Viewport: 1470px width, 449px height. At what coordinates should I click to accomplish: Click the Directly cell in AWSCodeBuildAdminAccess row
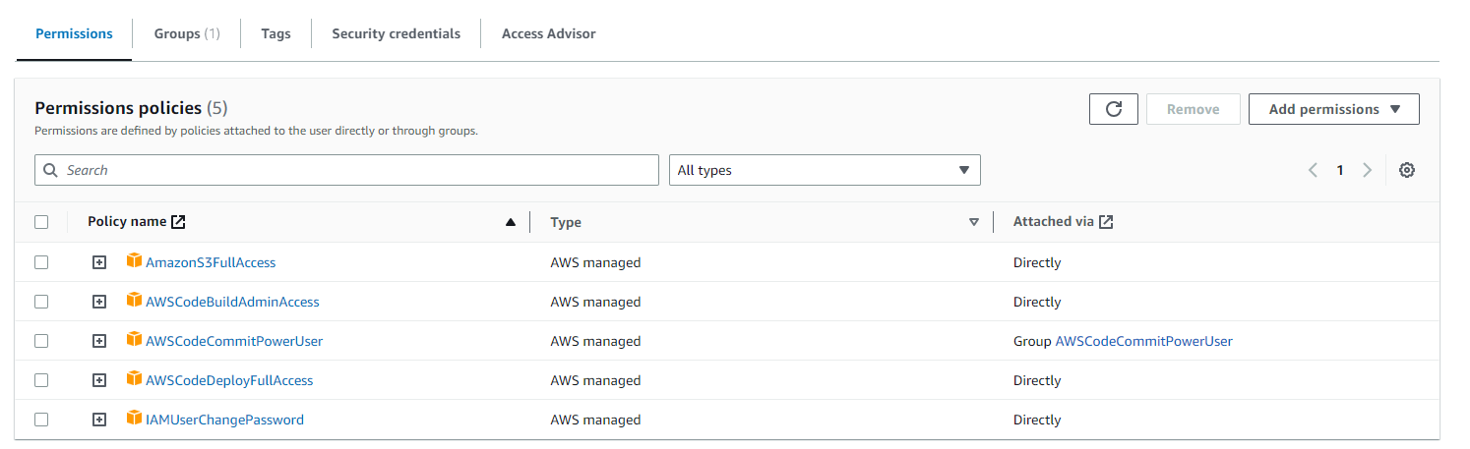click(x=1037, y=302)
